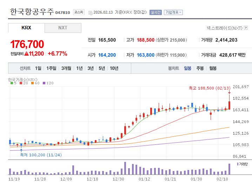Click the orange 60-day moving average swatch

32,83
